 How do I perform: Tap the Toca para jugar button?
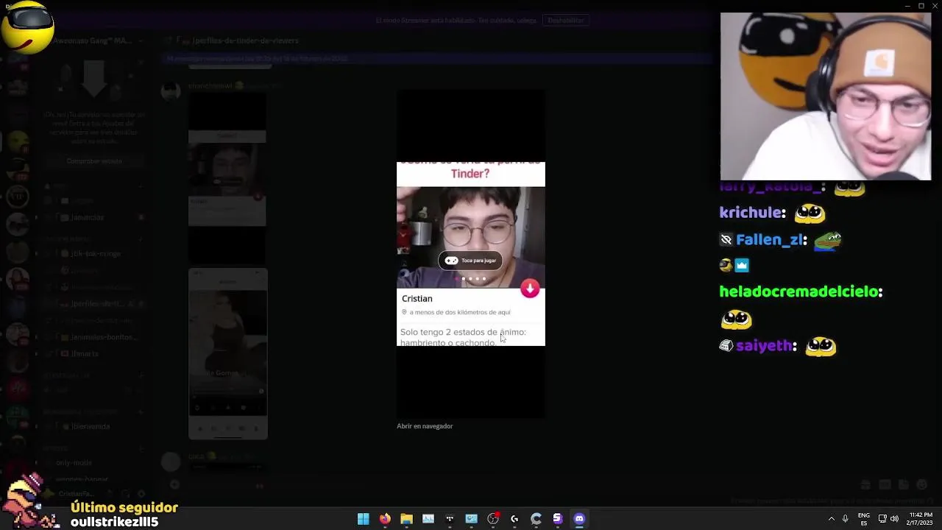(x=471, y=261)
